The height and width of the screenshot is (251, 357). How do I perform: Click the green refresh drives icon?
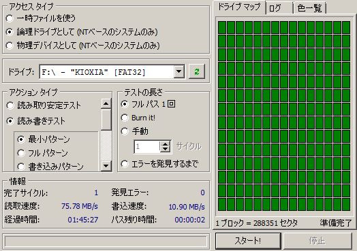coord(197,72)
